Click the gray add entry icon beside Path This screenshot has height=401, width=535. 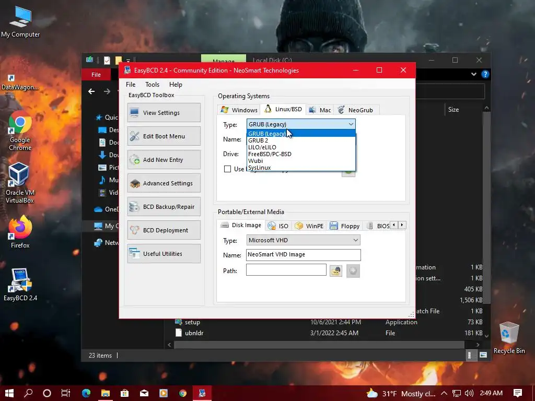[x=353, y=271]
